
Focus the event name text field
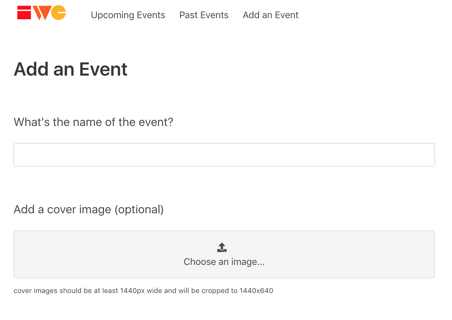224,155
